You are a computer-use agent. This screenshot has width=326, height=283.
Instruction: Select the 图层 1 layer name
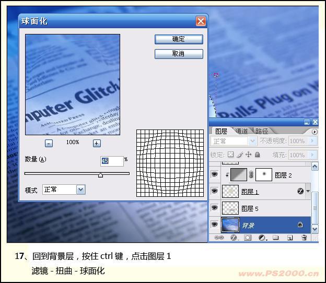250,192
